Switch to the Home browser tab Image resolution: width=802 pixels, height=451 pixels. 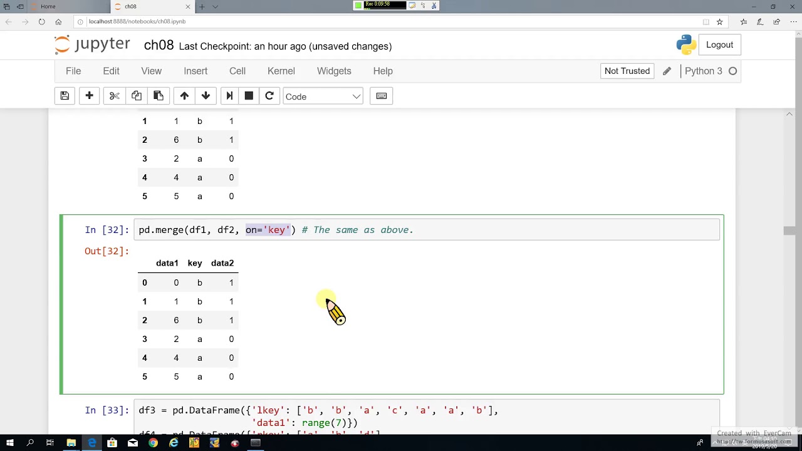(69, 6)
